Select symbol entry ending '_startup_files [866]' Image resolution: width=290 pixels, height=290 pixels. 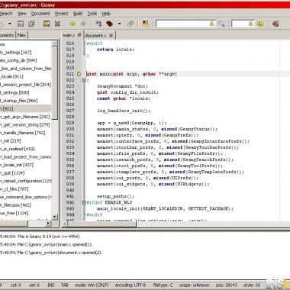coord(19,101)
